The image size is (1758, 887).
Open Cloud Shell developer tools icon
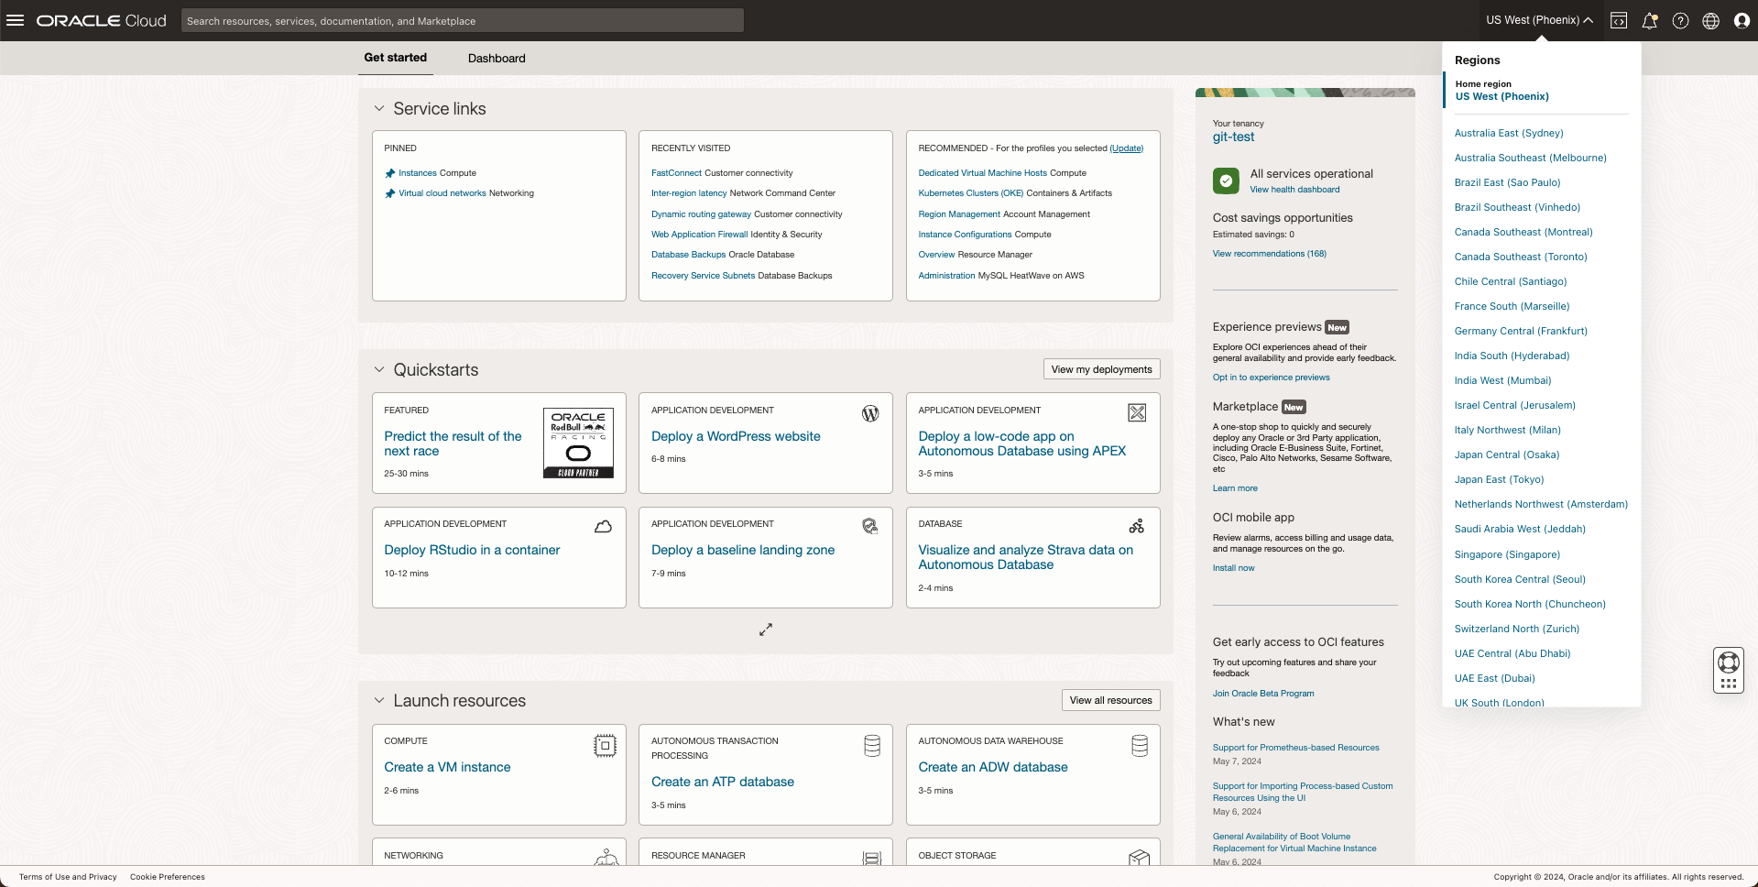pyautogui.click(x=1619, y=21)
